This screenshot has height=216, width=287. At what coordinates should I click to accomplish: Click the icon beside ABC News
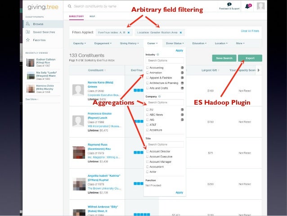pos(182,115)
